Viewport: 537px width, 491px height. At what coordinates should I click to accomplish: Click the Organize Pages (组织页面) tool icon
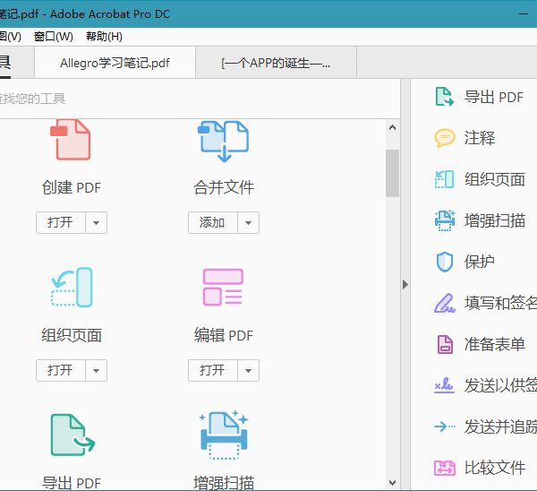tap(72, 288)
